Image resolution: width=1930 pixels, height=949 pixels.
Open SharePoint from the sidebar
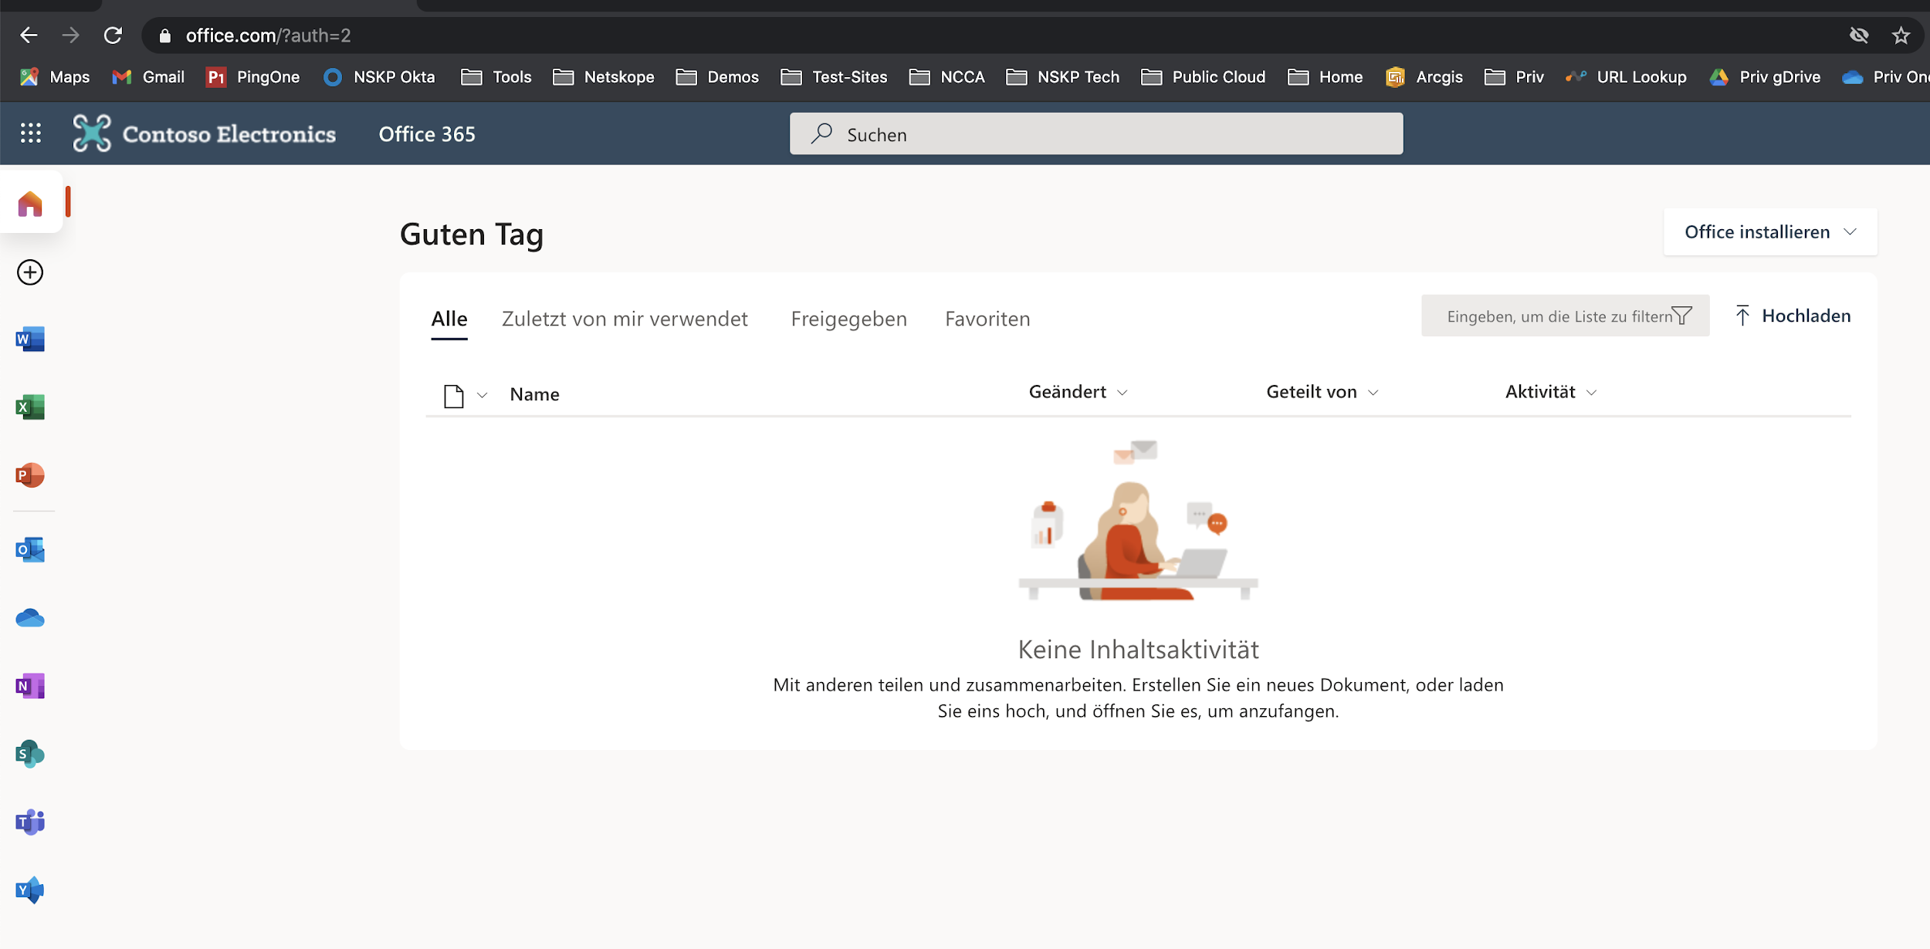pyautogui.click(x=30, y=754)
